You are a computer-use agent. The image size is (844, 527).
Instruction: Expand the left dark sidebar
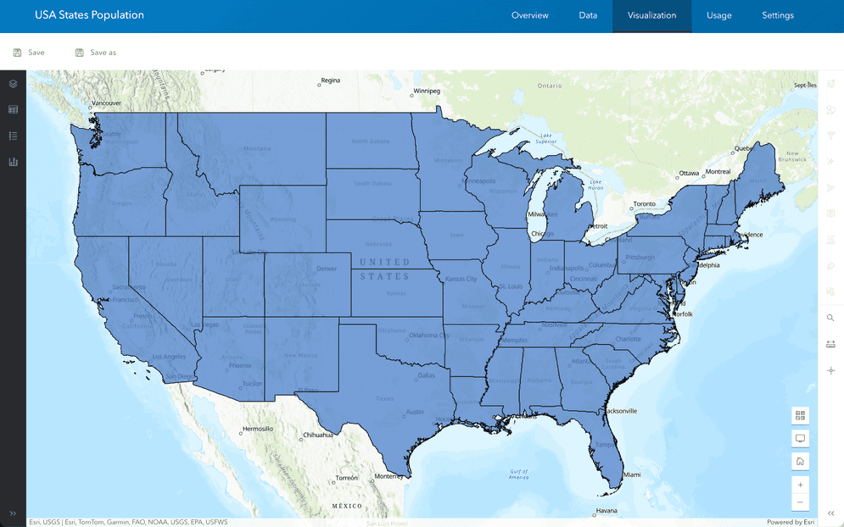point(13,513)
